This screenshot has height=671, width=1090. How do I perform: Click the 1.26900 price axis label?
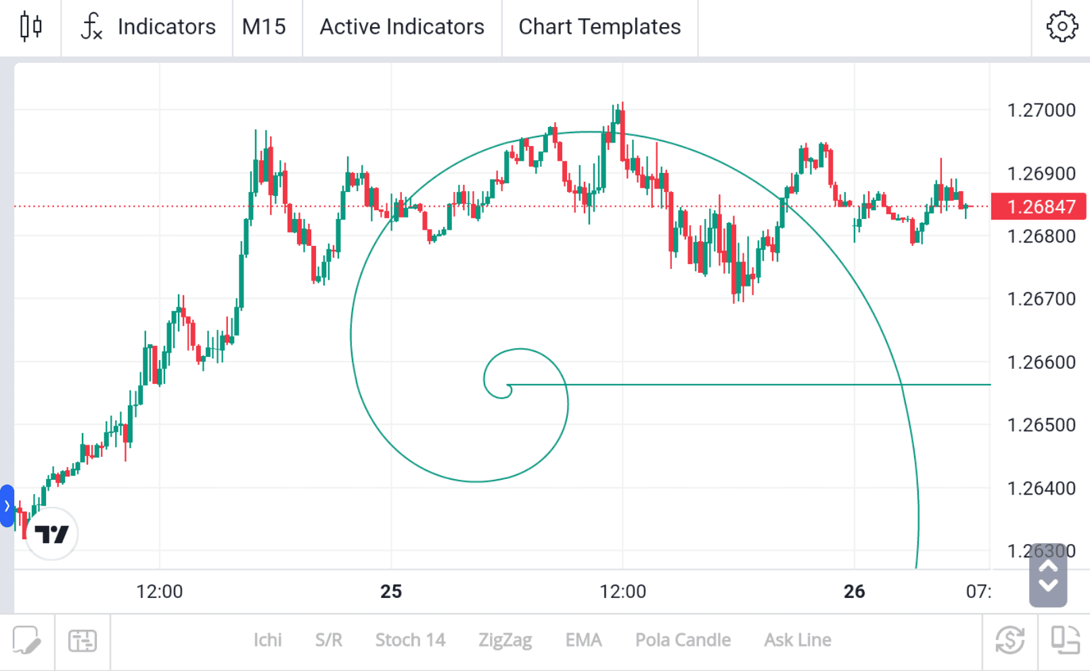click(x=1041, y=174)
